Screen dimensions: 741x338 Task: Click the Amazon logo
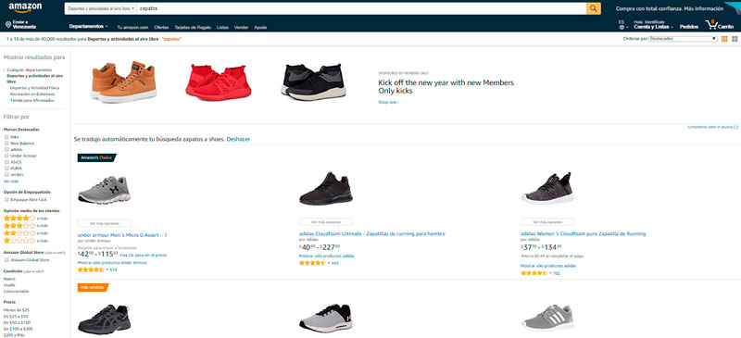[x=25, y=7]
